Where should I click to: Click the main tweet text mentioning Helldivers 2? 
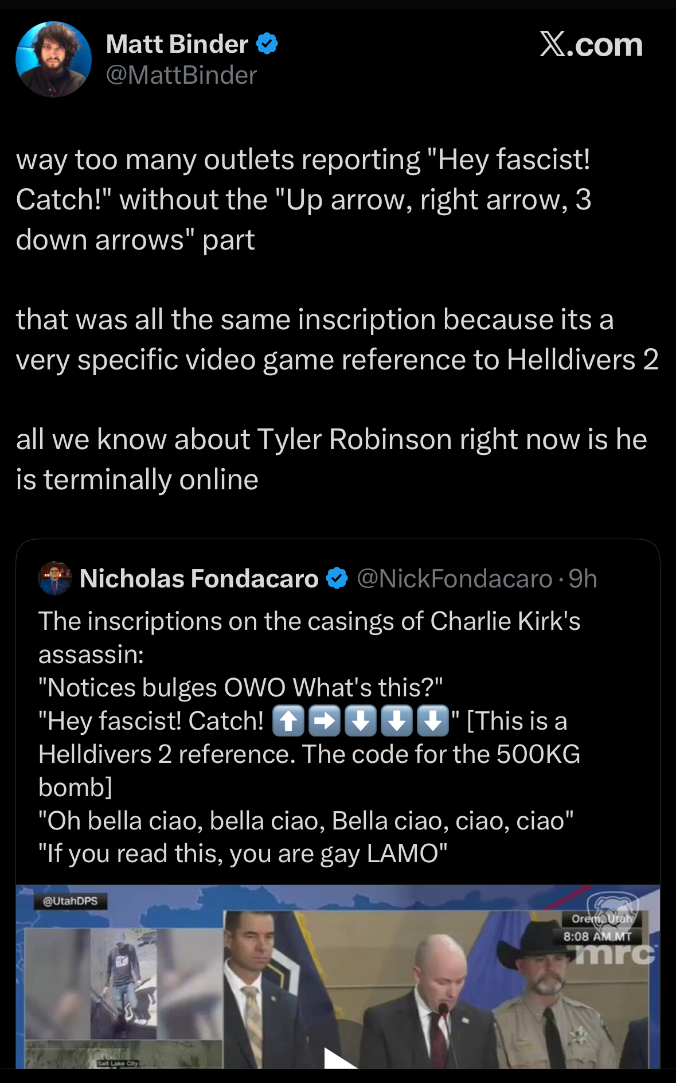click(337, 340)
